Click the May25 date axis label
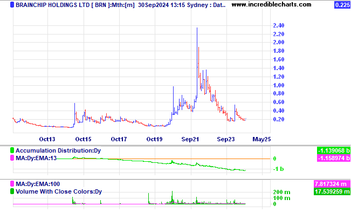 (261, 139)
